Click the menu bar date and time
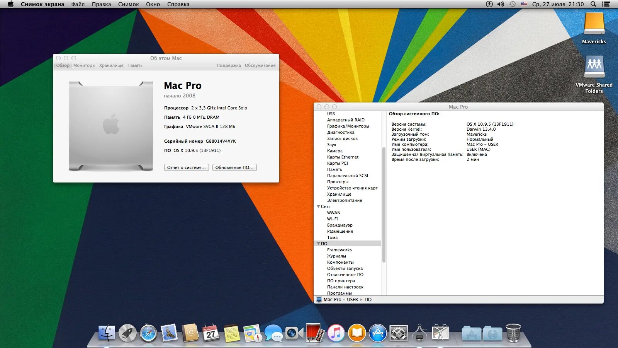Image resolution: width=618 pixels, height=348 pixels. click(x=558, y=4)
